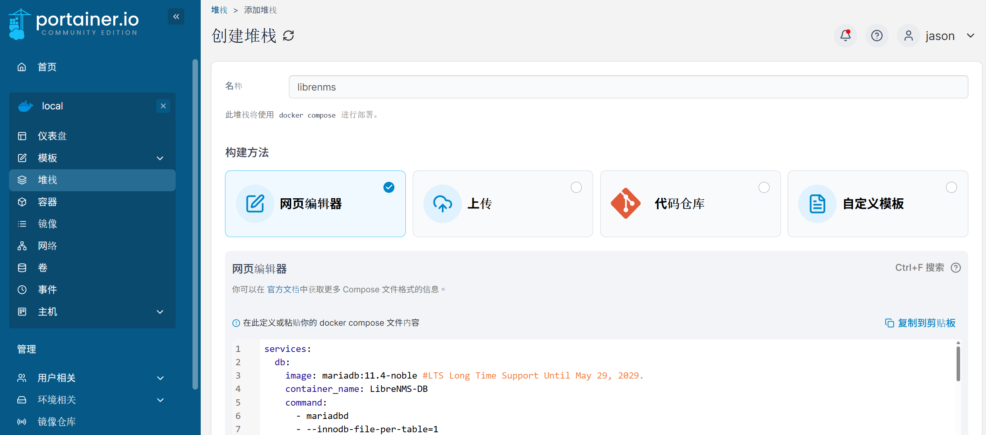Expand the 主机 sidebar submenu
This screenshot has height=435, width=986.
coord(160,312)
